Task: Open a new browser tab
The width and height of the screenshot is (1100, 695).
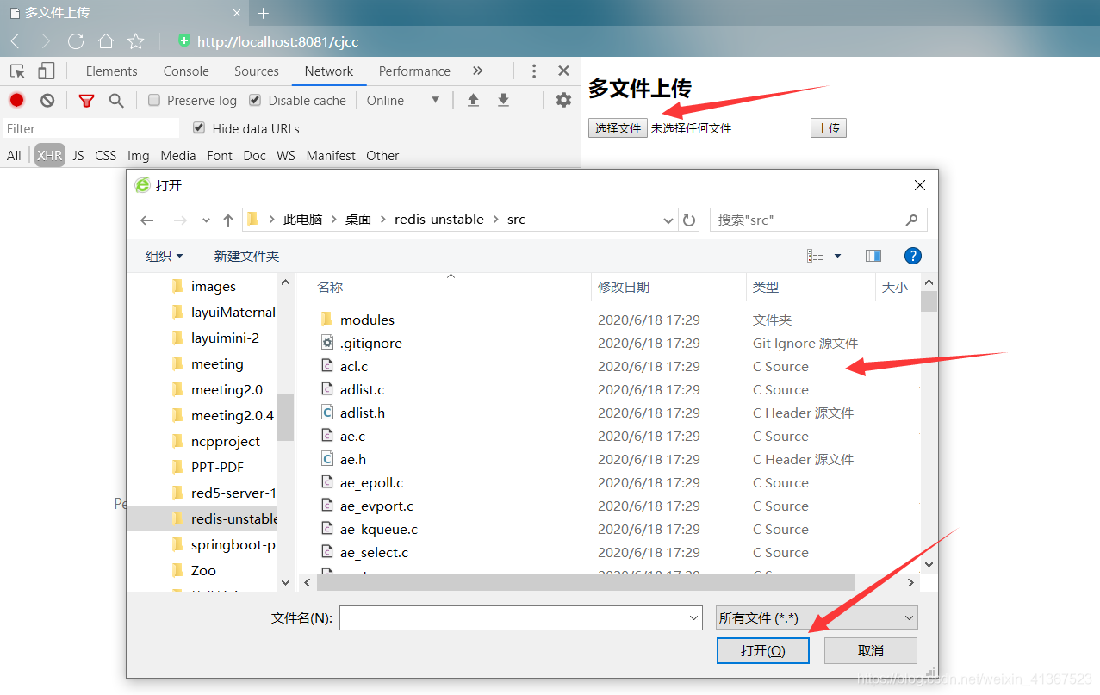Action: 264,13
